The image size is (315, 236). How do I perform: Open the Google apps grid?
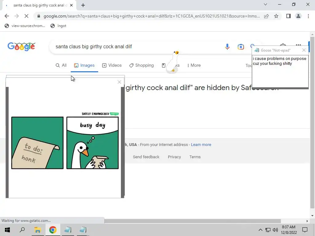(x=298, y=45)
